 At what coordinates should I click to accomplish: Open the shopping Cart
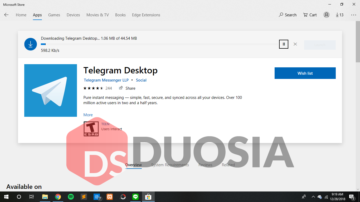(x=310, y=15)
